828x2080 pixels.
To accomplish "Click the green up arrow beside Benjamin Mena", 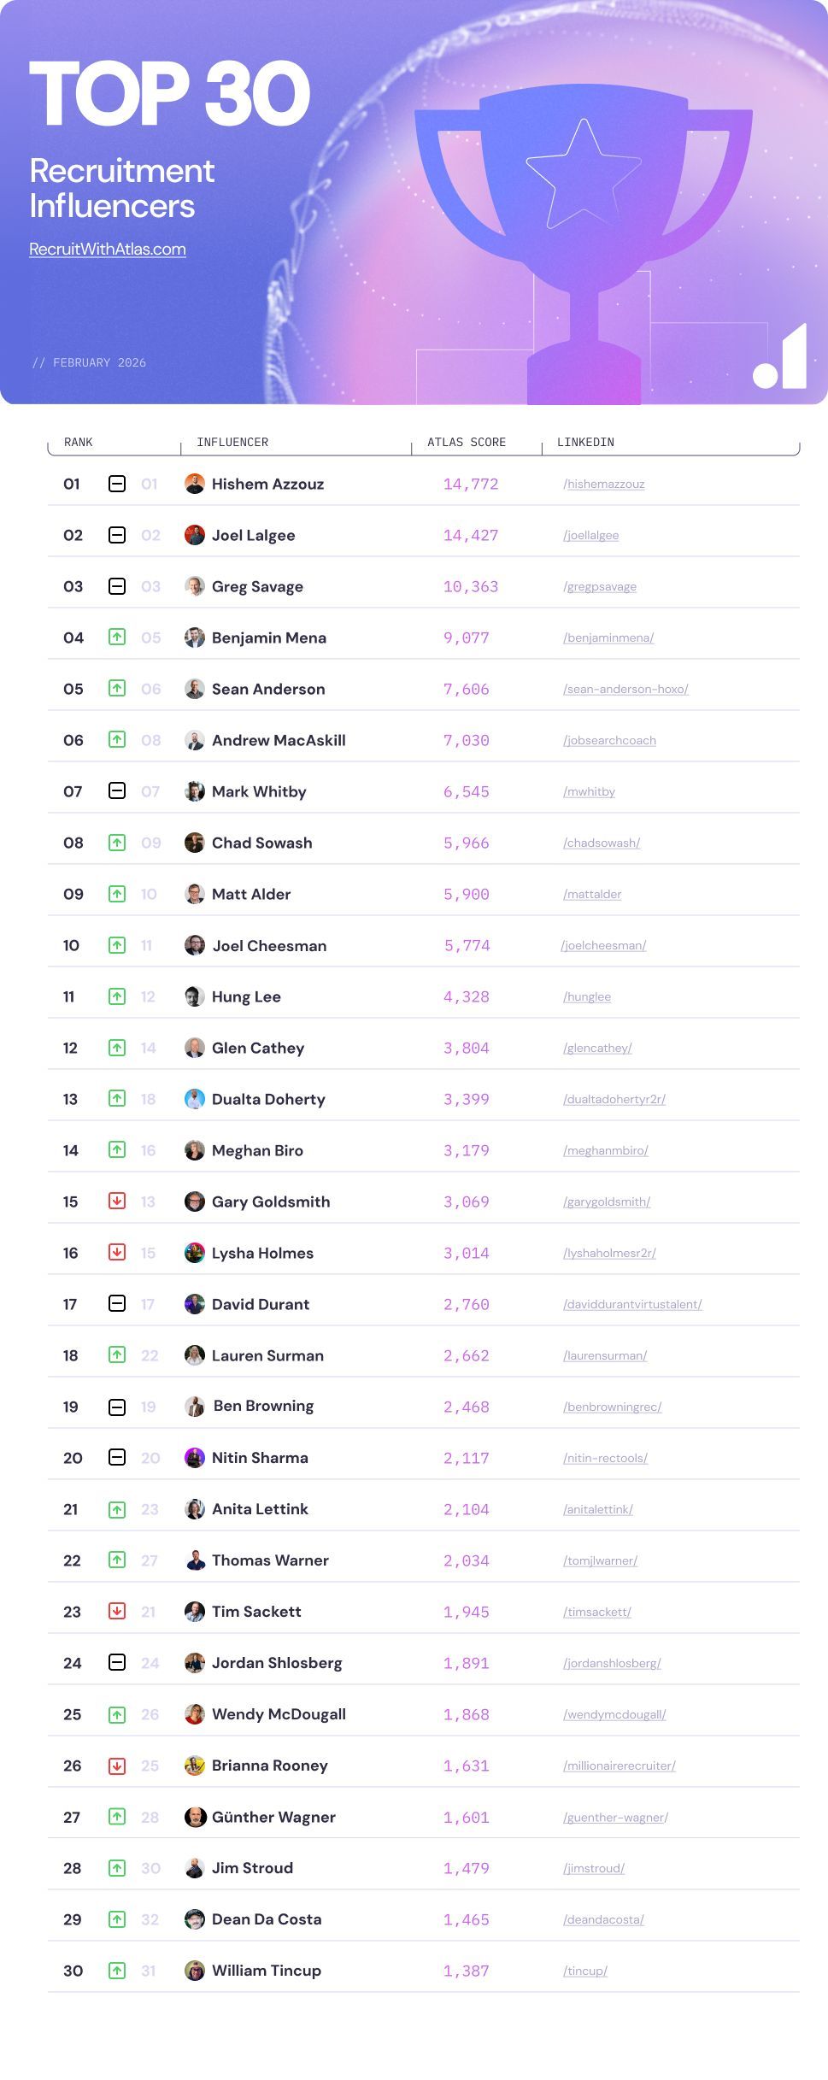I will coord(117,638).
